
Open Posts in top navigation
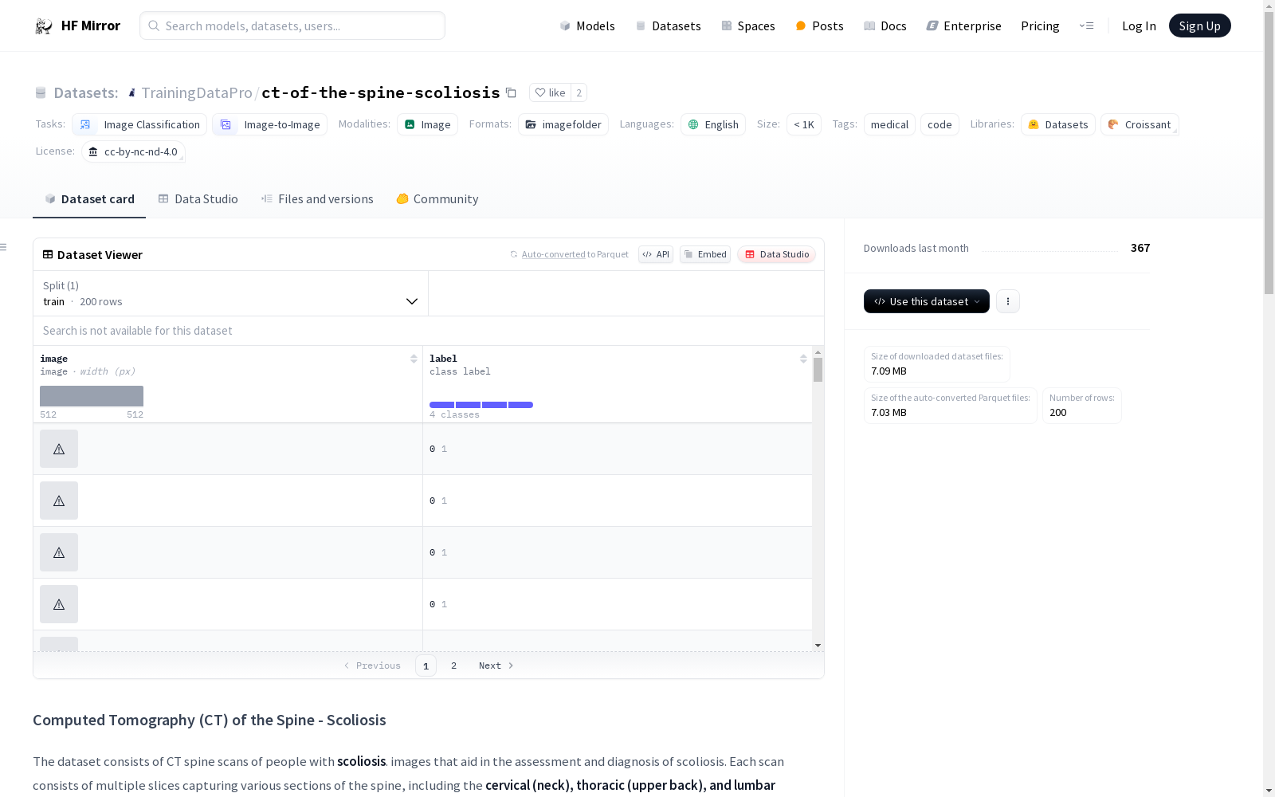819,26
